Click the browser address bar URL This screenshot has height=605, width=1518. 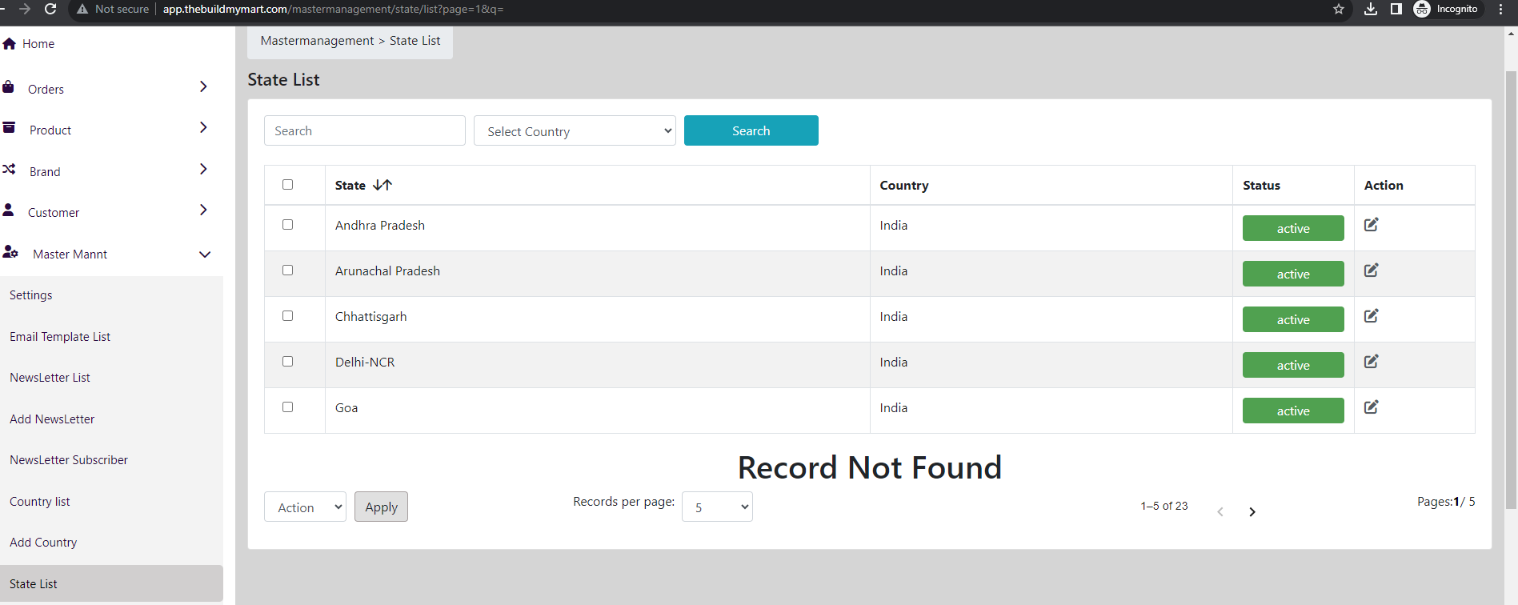pyautogui.click(x=333, y=9)
